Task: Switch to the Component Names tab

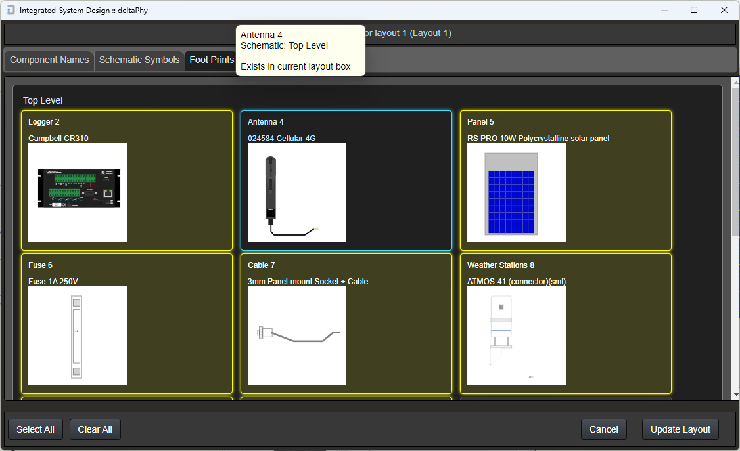Action: coord(49,60)
